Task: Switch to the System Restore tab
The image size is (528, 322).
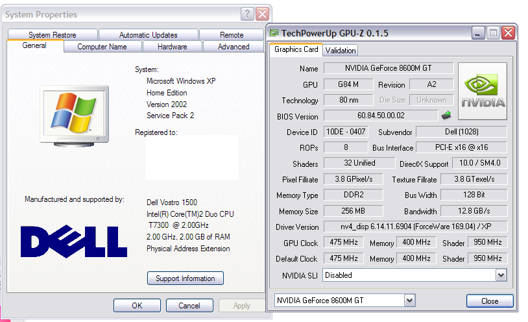Action: 53,34
